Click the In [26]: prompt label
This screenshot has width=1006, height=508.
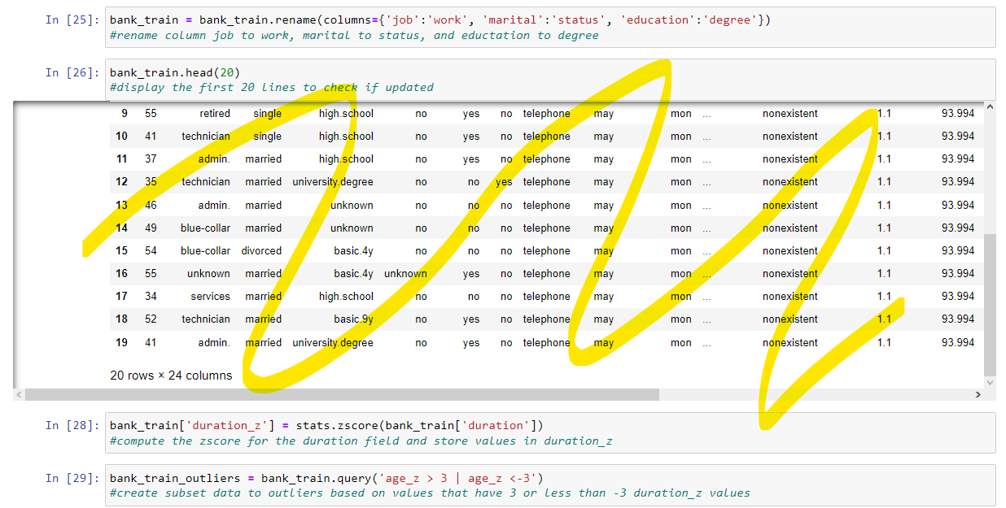click(x=73, y=72)
